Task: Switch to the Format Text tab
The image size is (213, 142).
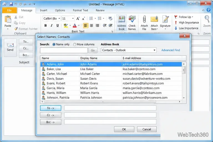Action: coord(80,10)
